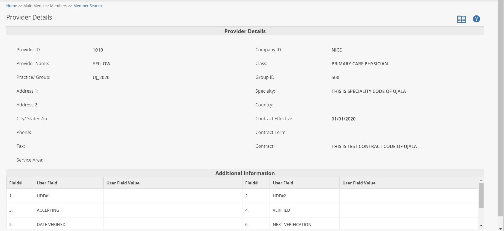Select the NEXT VERIFICATION field cell
The height and width of the screenshot is (231, 504).
(292, 225)
